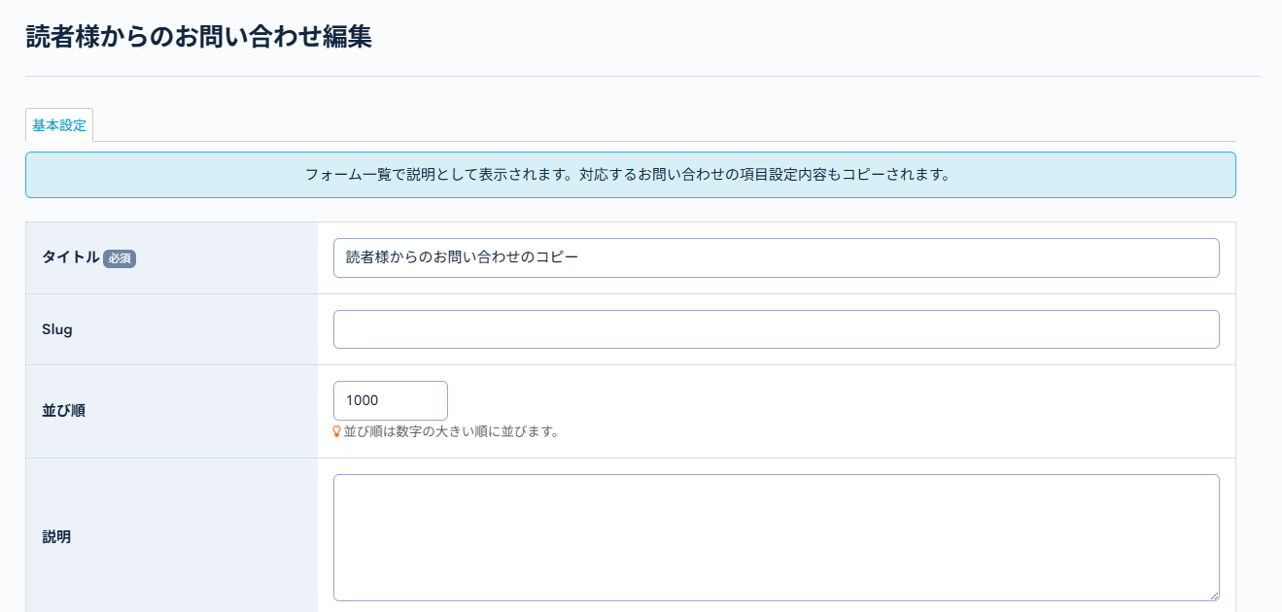This screenshot has height=612, width=1282.
Task: Select the 並び順 number field showing 1000
Action: point(389,400)
